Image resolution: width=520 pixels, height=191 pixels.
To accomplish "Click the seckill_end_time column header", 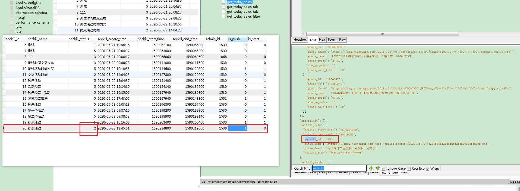I will (188, 39).
